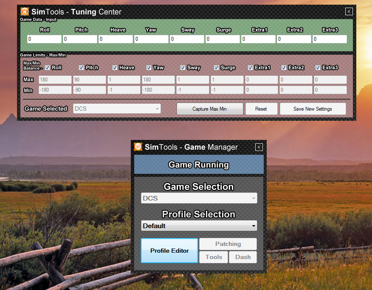Click the Roll Max field showing 180

(x=55, y=80)
